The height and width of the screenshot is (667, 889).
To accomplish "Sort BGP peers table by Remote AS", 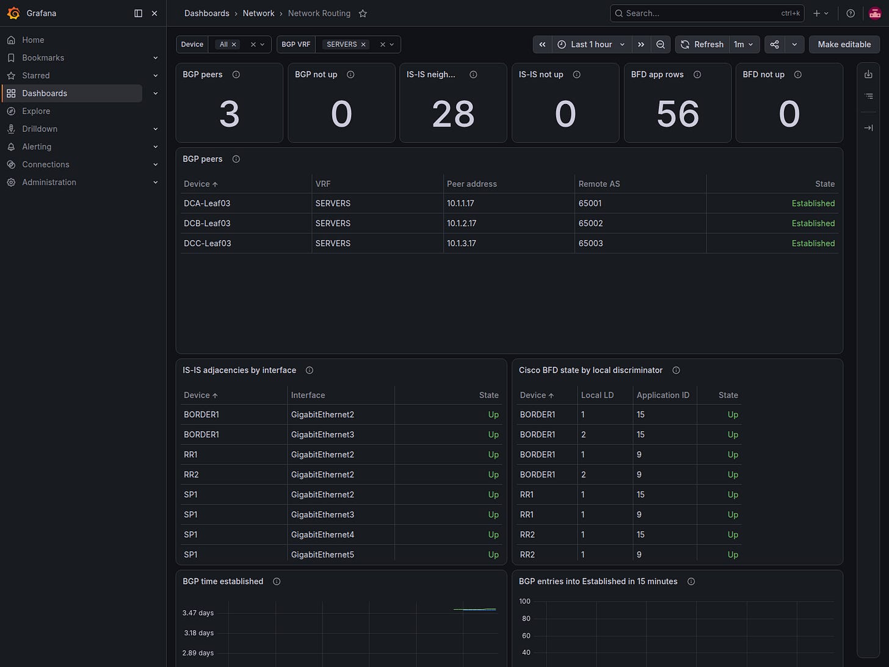I will [599, 184].
